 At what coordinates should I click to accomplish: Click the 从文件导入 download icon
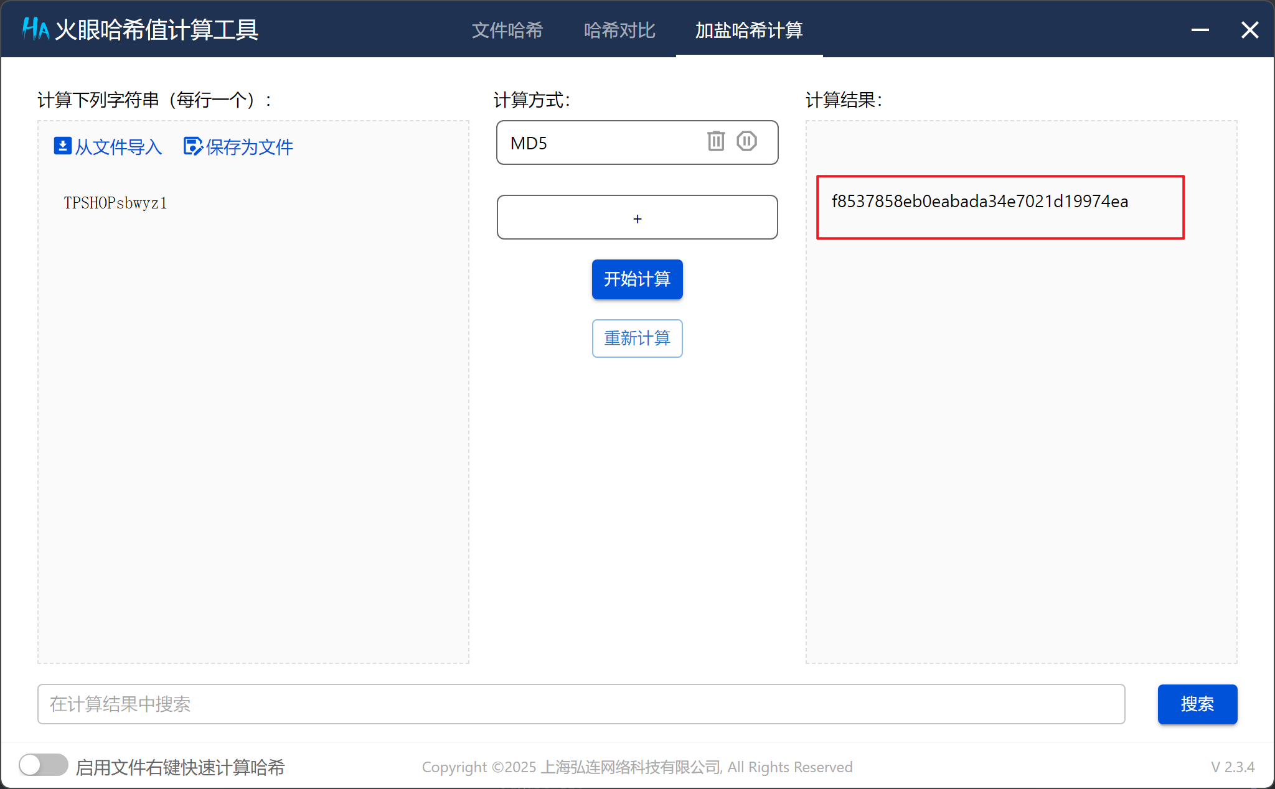coord(62,146)
